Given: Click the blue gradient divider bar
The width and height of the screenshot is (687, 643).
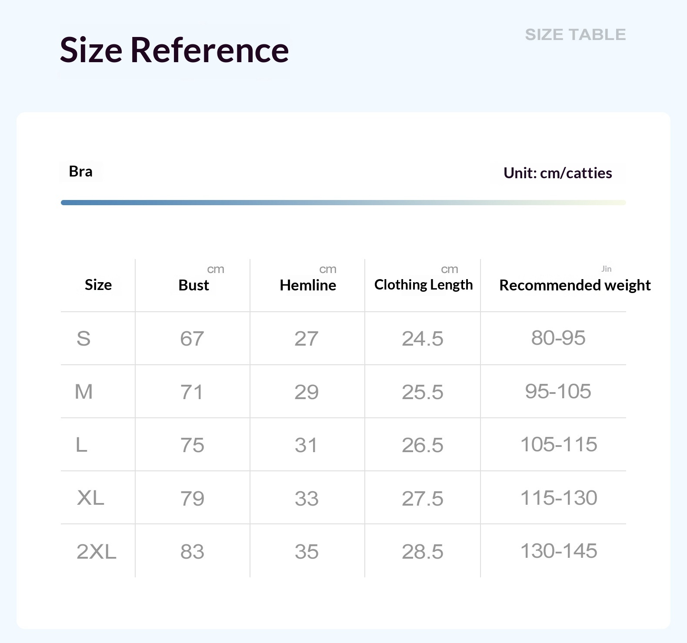Looking at the screenshot, I should [343, 203].
